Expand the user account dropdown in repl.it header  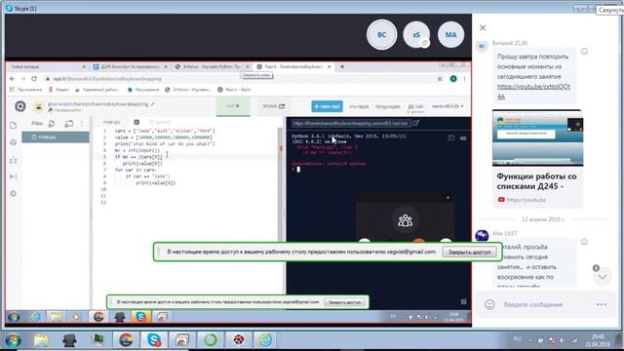[448, 106]
